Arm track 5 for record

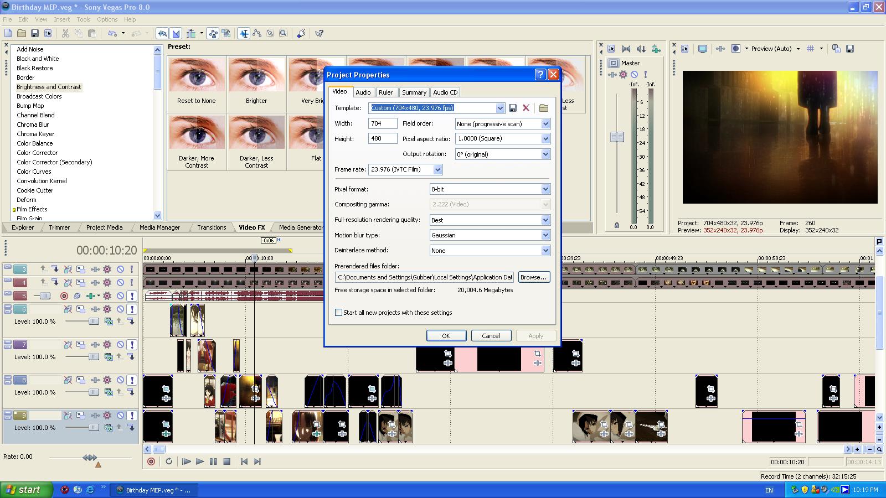64,296
